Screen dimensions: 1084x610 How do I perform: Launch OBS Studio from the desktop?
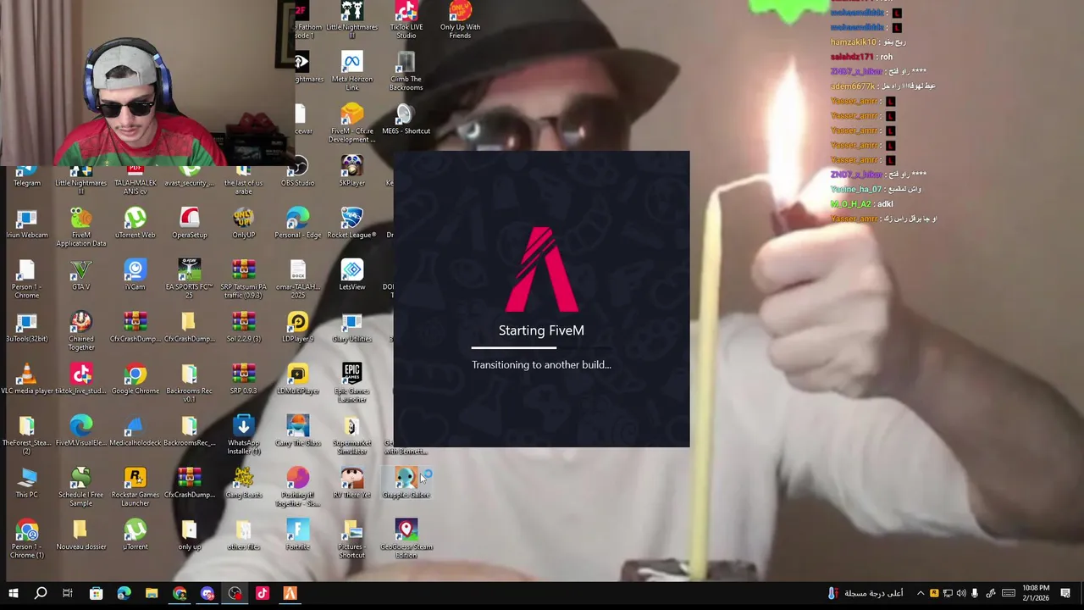pyautogui.click(x=298, y=172)
